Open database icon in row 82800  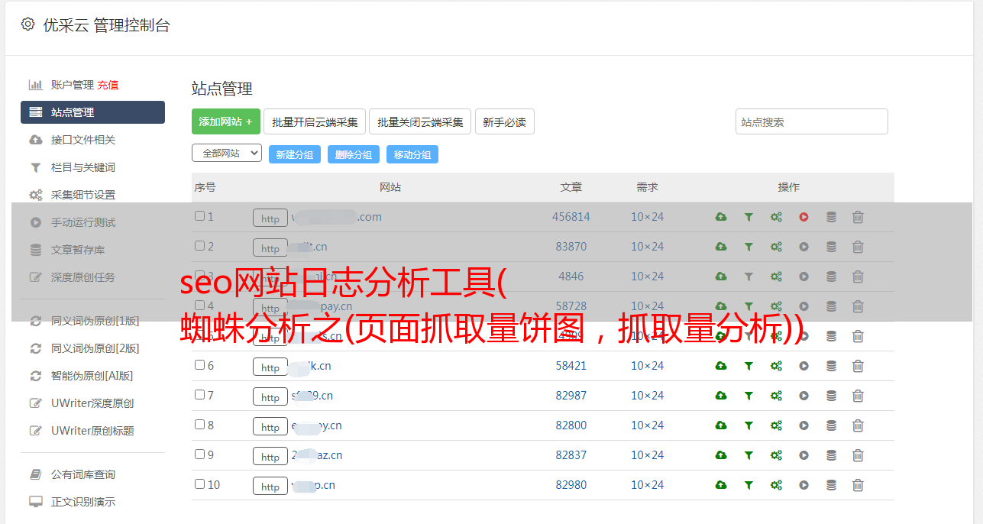coord(831,425)
